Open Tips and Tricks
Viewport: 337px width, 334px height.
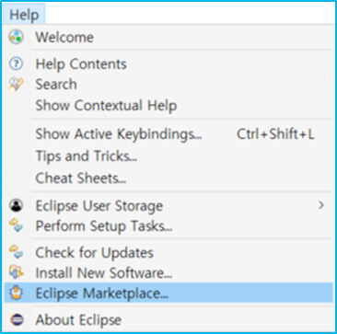pos(87,155)
